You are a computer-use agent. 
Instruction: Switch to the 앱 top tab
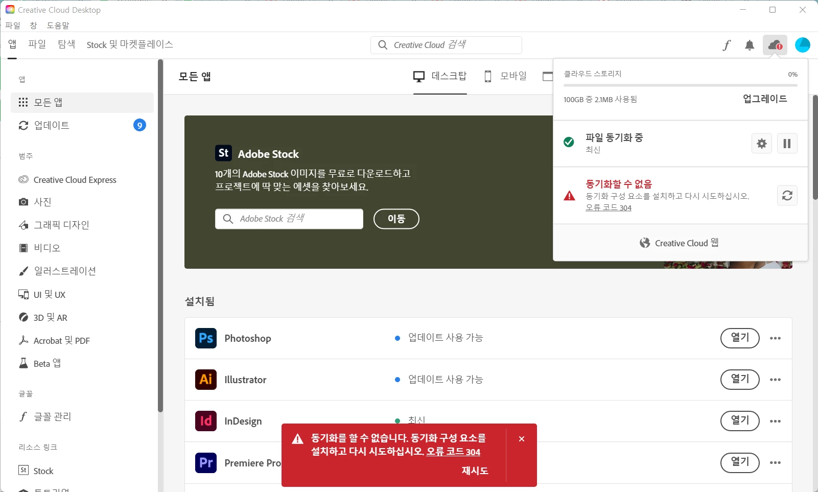click(12, 44)
